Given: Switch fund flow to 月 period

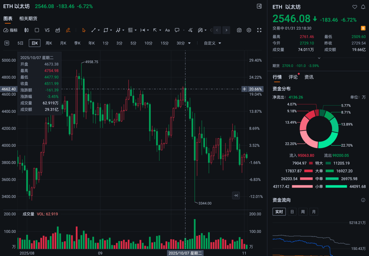Looking at the screenshot, I should tap(314, 212).
